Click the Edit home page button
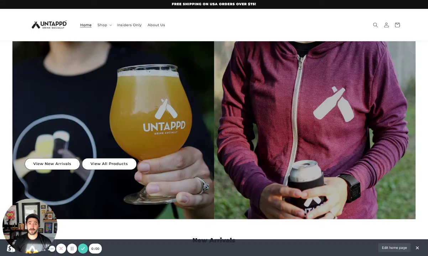428x256 pixels. pyautogui.click(x=394, y=248)
